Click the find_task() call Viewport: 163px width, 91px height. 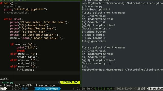pos(25,70)
